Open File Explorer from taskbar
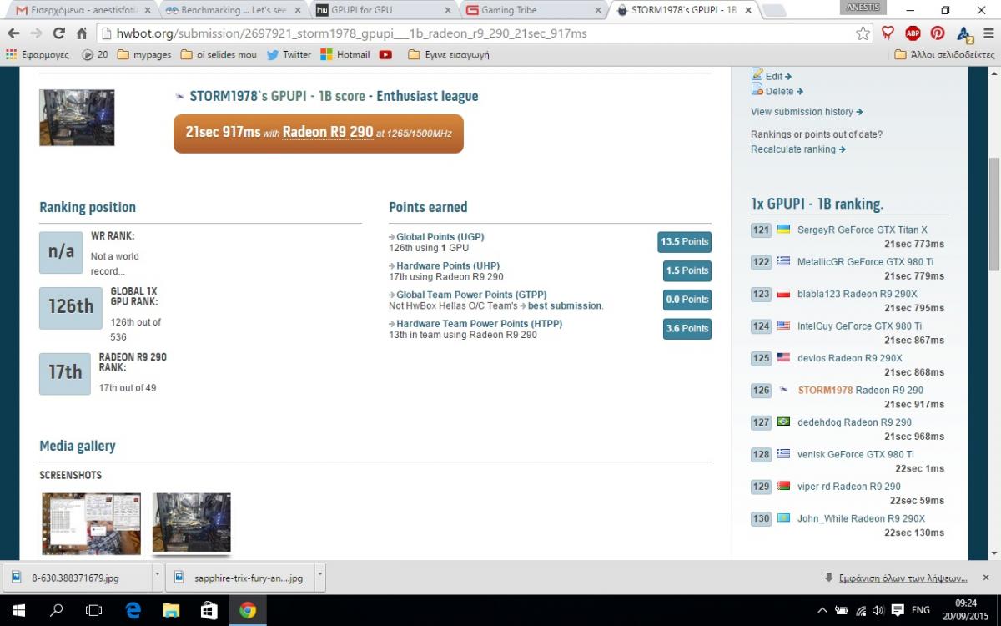The image size is (1001, 626). 171,610
